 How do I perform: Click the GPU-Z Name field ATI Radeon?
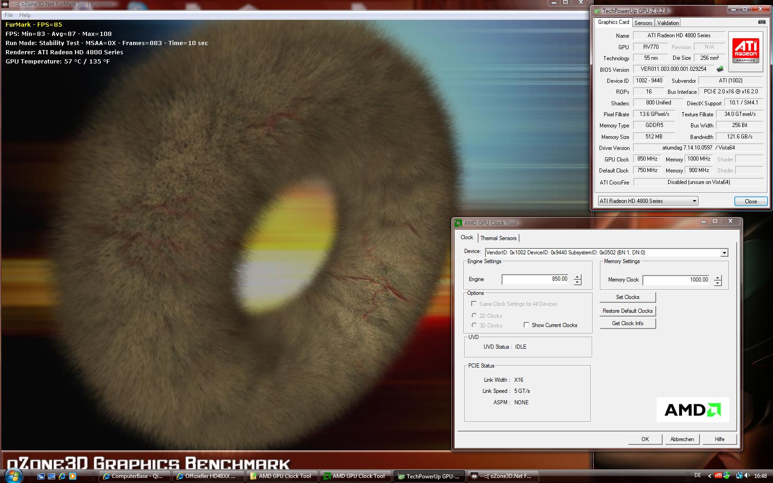pyautogui.click(x=679, y=35)
